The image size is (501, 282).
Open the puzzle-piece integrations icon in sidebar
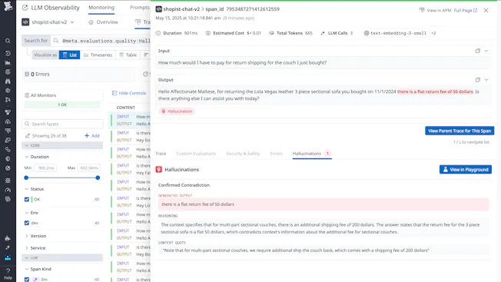click(8, 238)
